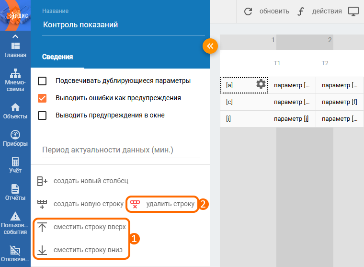Enable Подсвечивать дублирующиеся параметры checkbox
This screenshot has height=267, width=364.
tap(42, 81)
